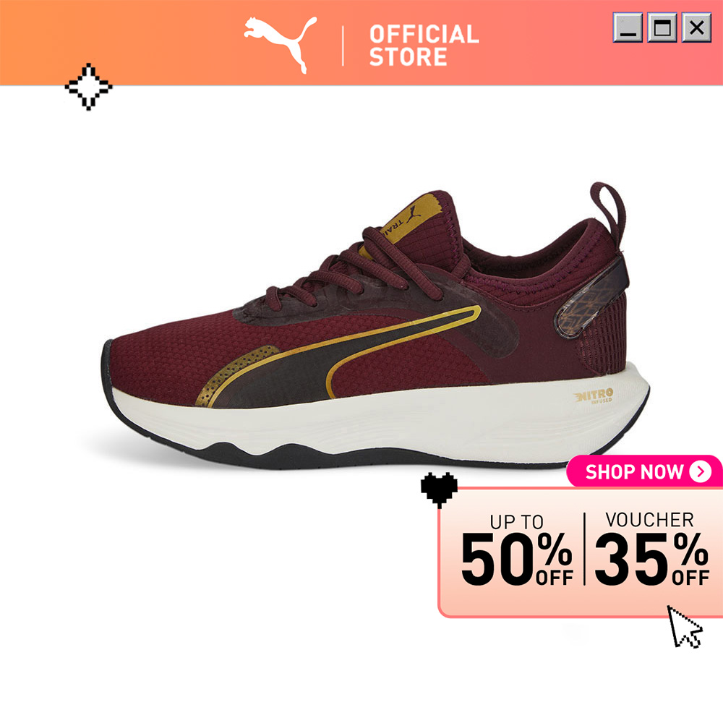
Task: Click the maroon sneaker product image
Action: pos(376,325)
